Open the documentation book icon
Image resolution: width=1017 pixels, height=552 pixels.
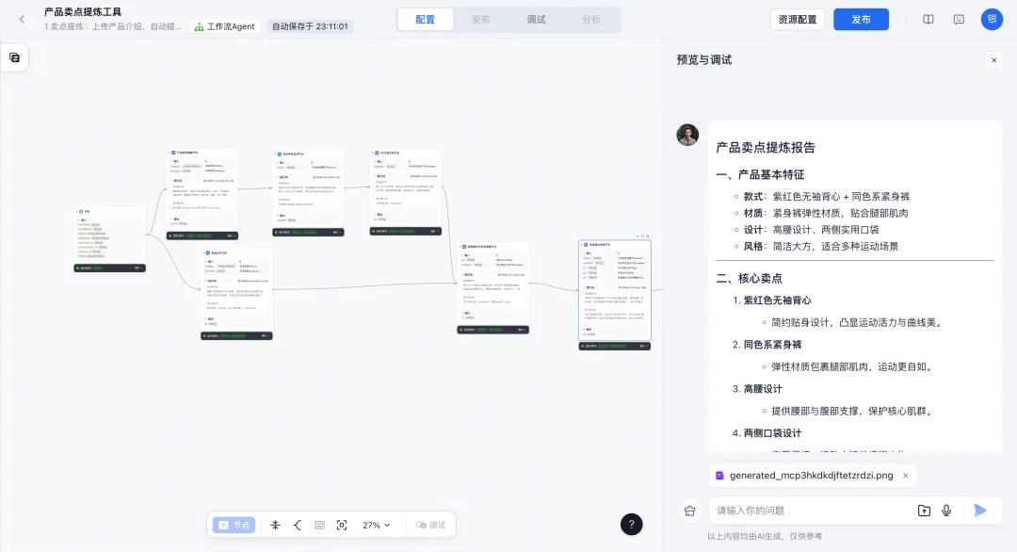(928, 20)
